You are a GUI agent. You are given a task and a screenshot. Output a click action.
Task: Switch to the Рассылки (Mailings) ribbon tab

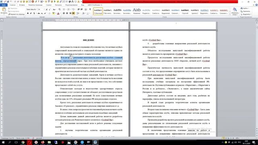point(58,5)
